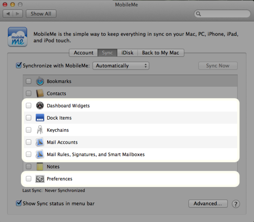Check the Dock Items box

[29, 118]
